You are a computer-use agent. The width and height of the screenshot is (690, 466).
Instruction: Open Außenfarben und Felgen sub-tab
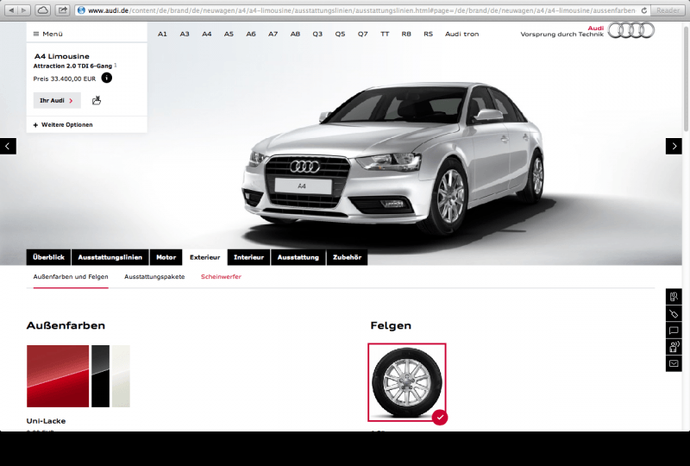click(x=71, y=277)
